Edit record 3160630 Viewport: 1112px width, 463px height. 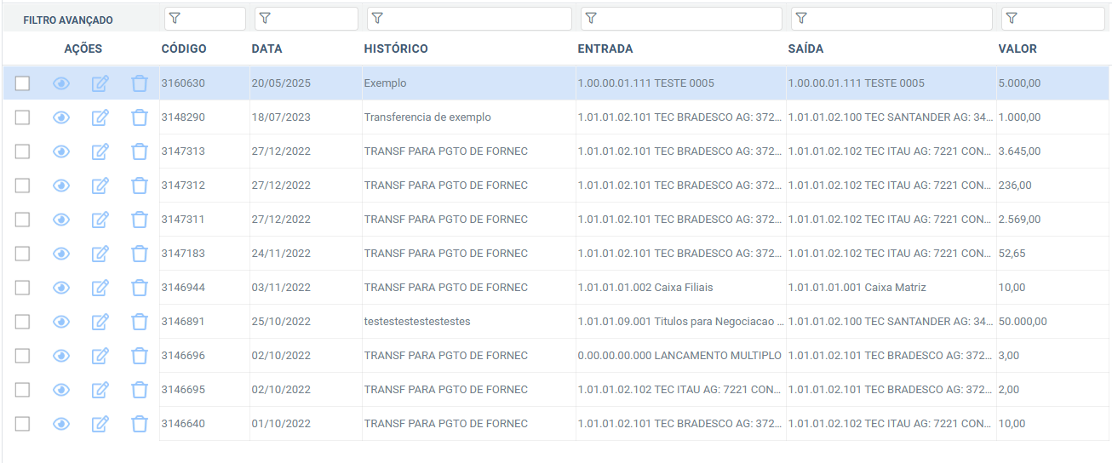(100, 83)
